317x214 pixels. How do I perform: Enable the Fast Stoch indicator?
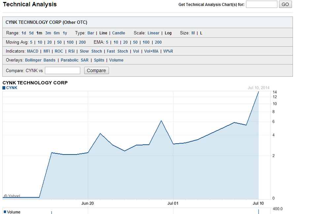(118, 51)
